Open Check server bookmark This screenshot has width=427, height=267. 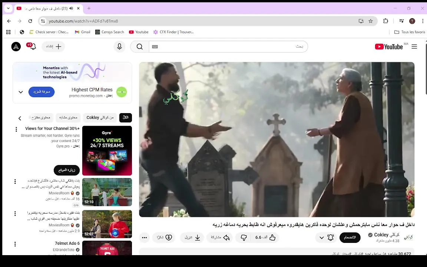49,32
